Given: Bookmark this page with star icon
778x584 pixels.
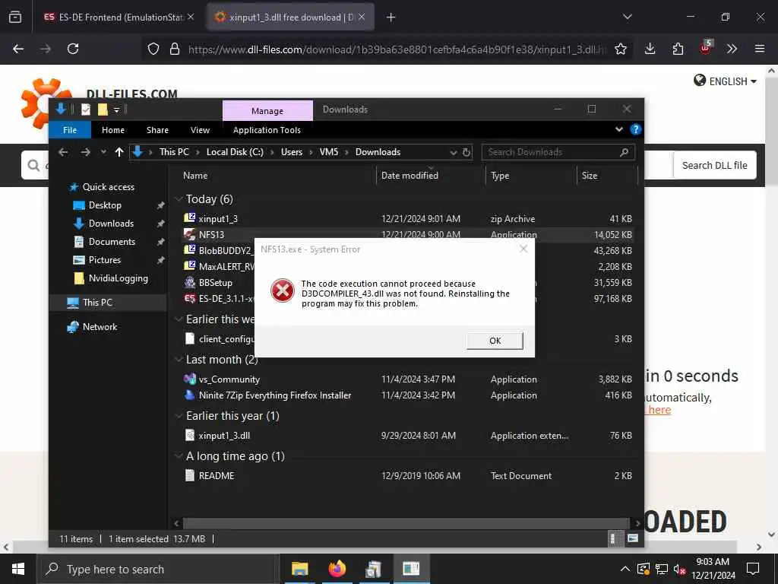Looking at the screenshot, I should coord(620,49).
